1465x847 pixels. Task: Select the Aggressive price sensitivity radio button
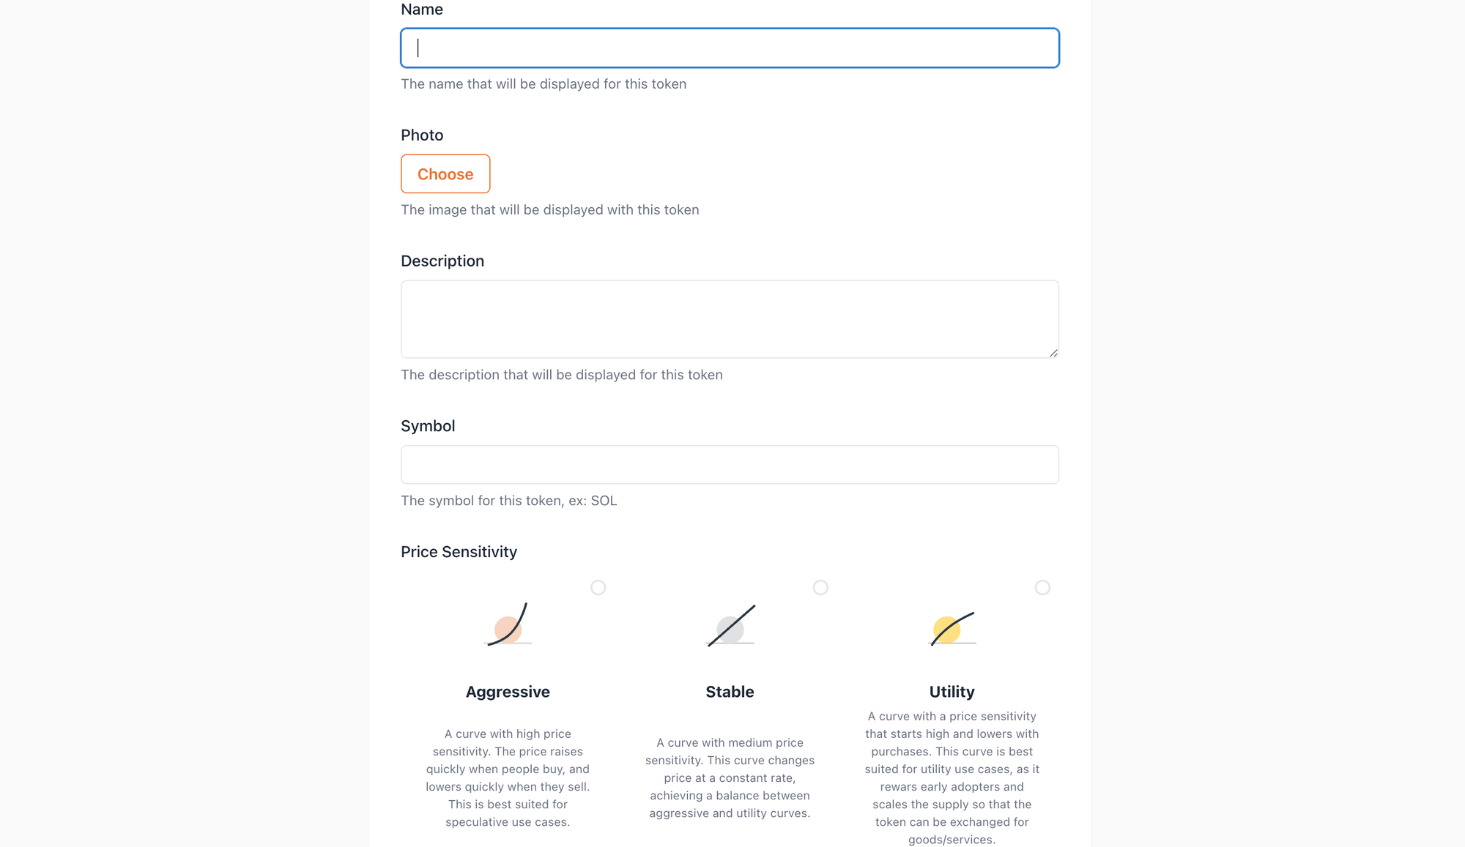[x=598, y=587]
